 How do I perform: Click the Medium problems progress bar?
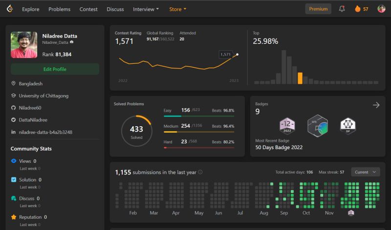pyautogui.click(x=199, y=132)
